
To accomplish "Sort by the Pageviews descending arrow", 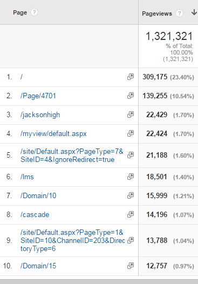I will click(194, 12).
